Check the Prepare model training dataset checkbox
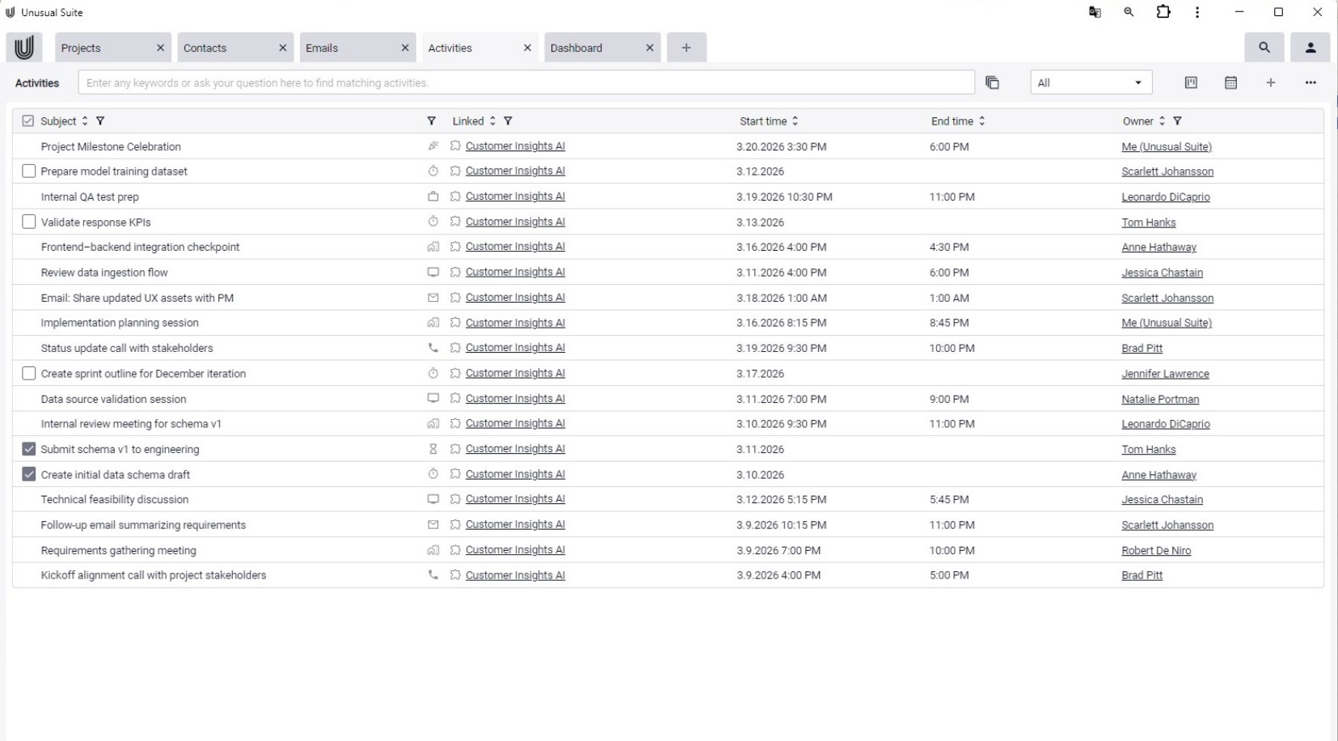 [29, 171]
